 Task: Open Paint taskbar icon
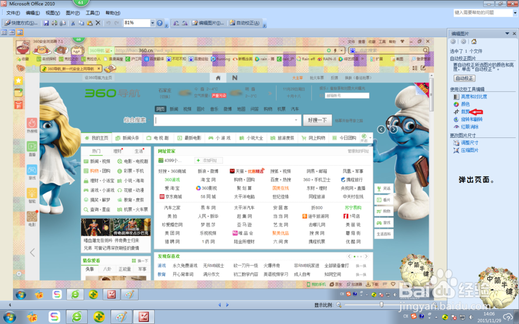click(x=121, y=317)
